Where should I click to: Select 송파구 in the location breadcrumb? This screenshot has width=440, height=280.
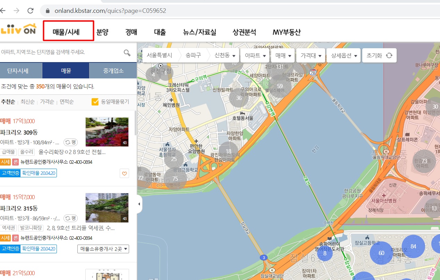pos(193,55)
